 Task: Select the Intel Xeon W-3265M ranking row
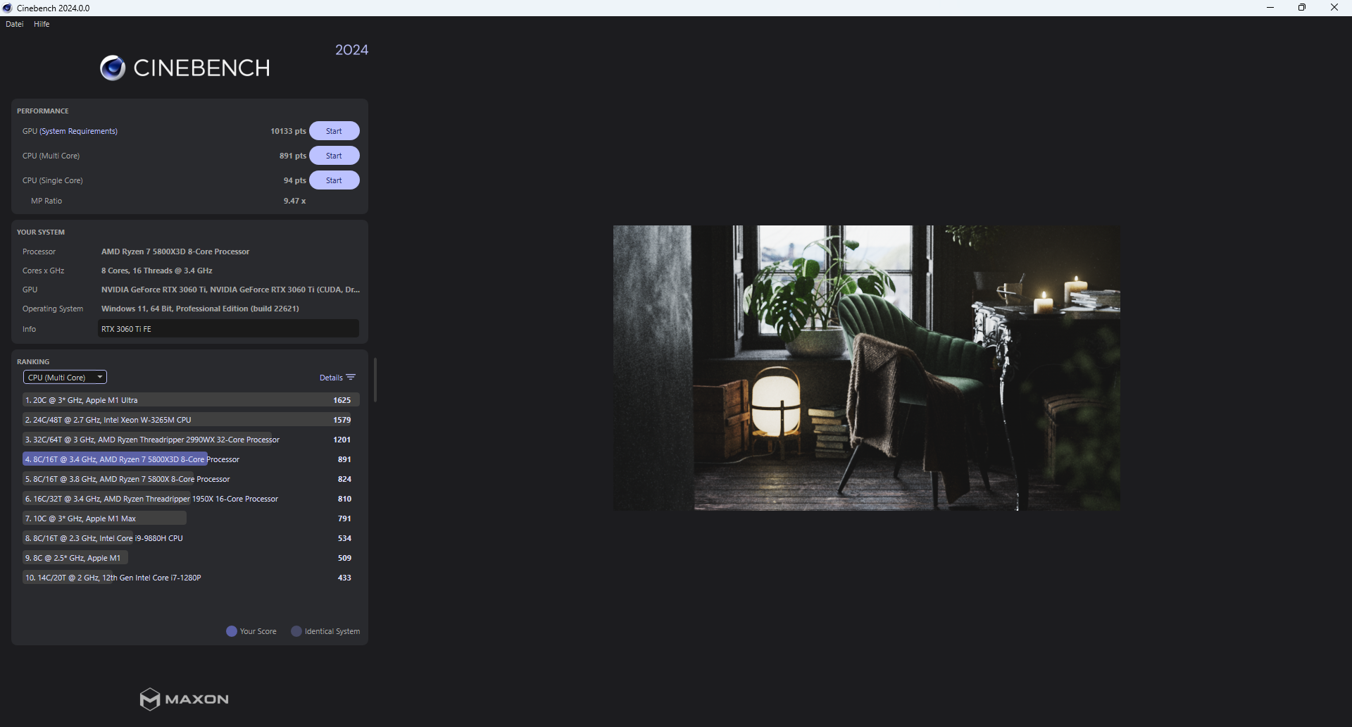tap(191, 420)
